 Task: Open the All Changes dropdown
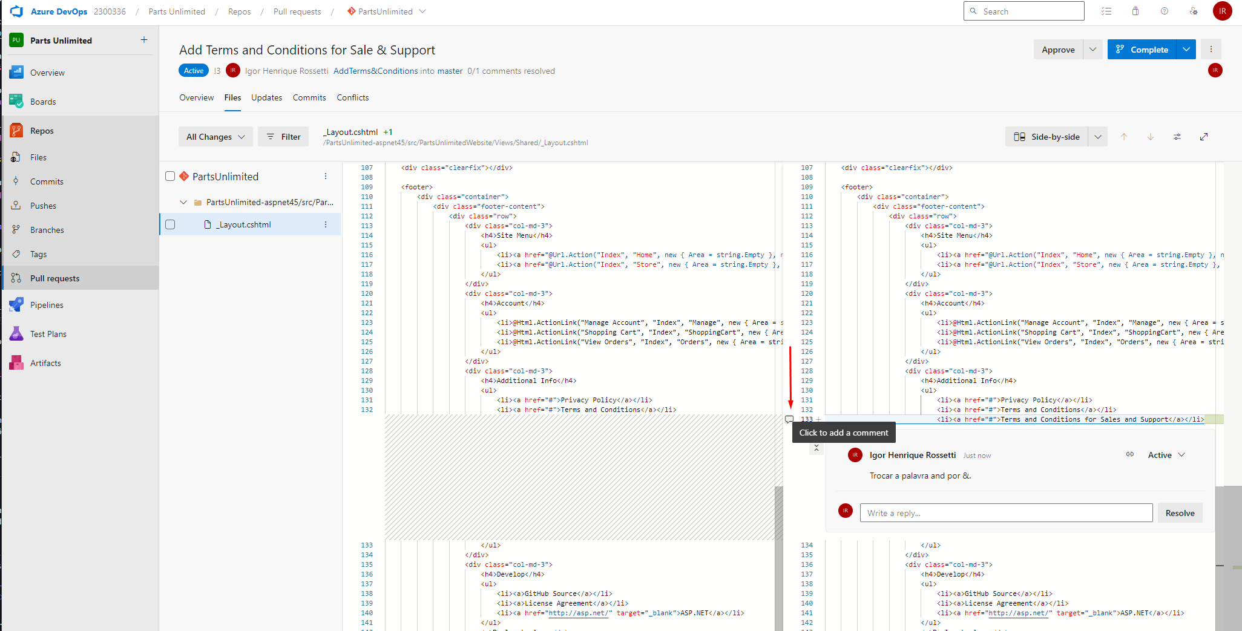click(x=215, y=137)
